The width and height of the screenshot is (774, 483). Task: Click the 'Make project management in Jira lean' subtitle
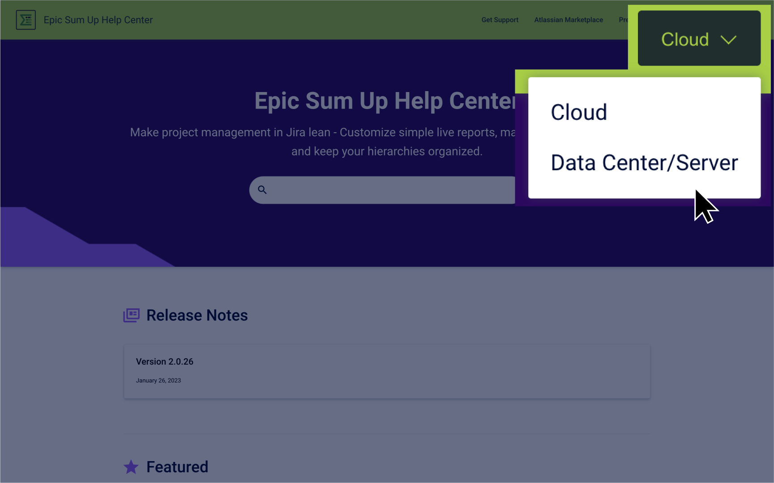click(x=322, y=133)
